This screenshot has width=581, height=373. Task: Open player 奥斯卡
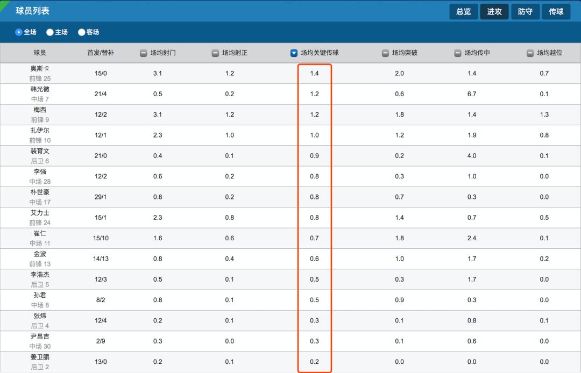tap(40, 69)
